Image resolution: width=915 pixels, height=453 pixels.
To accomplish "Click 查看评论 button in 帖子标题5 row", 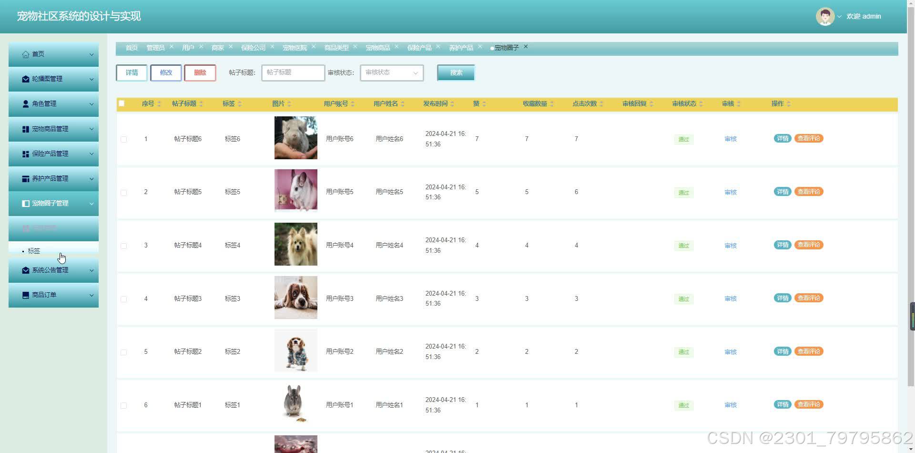I will point(809,192).
